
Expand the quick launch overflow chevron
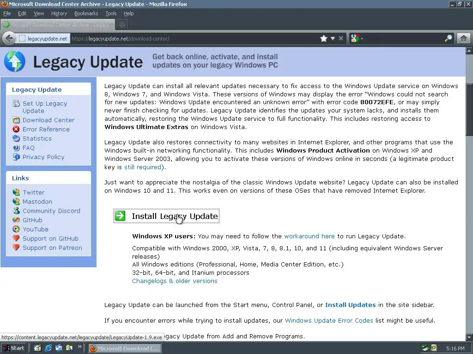point(79,347)
